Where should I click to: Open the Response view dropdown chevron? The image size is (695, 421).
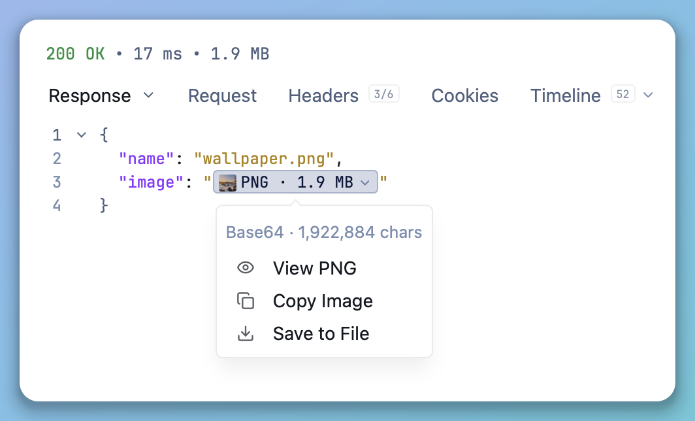pyautogui.click(x=149, y=95)
